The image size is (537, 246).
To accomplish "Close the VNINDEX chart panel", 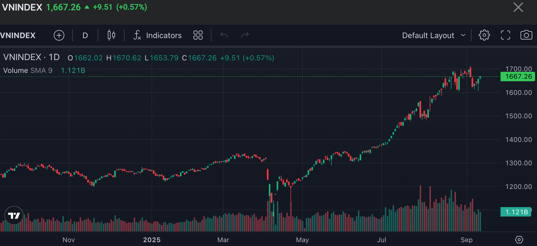I will point(518,7).
